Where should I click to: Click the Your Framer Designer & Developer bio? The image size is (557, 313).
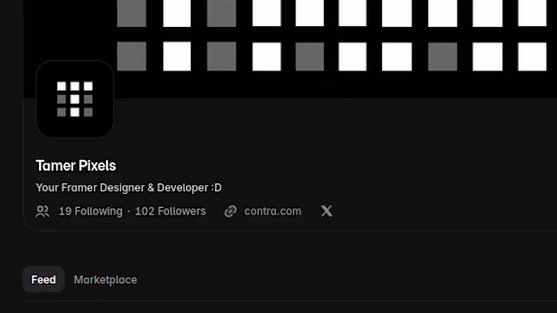point(129,187)
